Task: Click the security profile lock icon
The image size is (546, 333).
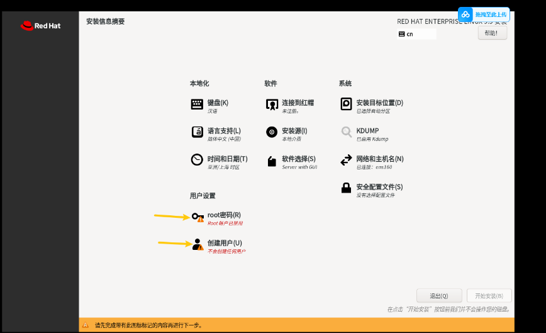Action: pyautogui.click(x=346, y=188)
